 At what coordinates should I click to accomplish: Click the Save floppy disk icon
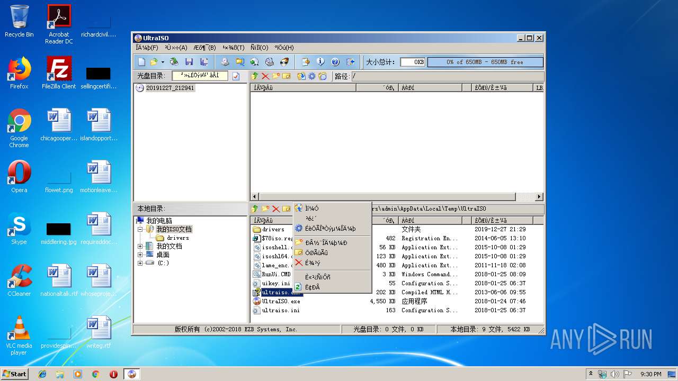tap(189, 62)
